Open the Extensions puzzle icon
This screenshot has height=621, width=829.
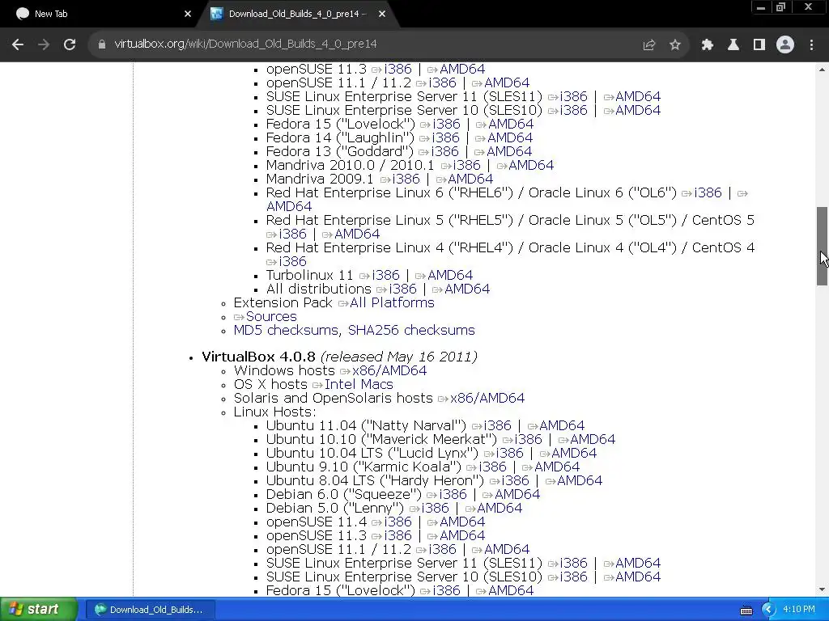point(708,45)
